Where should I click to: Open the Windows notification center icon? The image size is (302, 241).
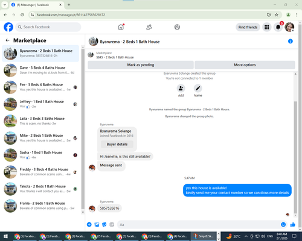tap(295, 236)
